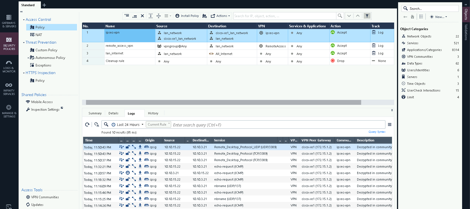
Task: Click the horizontal scrollbar under rulebase
Action: click(x=223, y=102)
